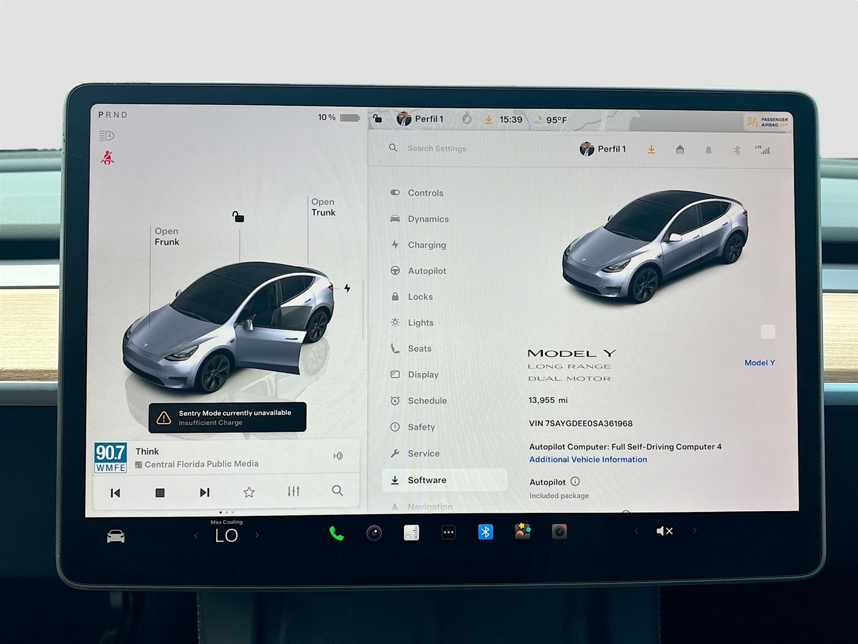
Task: Click the Search Settings field
Action: click(x=437, y=149)
